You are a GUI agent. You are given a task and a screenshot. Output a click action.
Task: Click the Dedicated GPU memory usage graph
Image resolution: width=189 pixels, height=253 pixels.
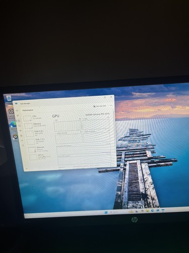(x=84, y=150)
